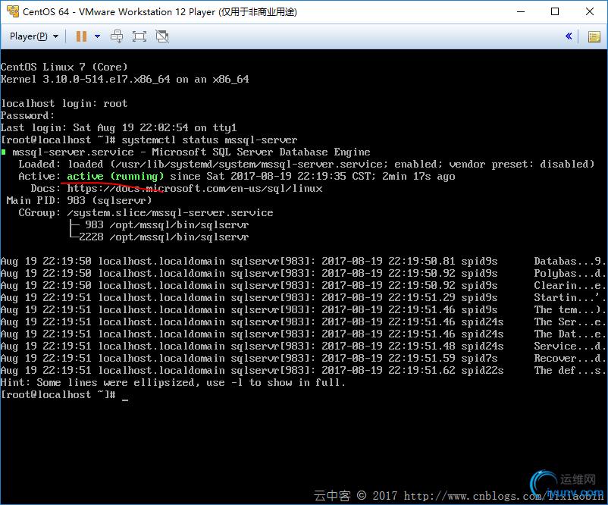608x505 pixels.
Task: Click the 'active (running)' status text
Action: click(x=115, y=176)
